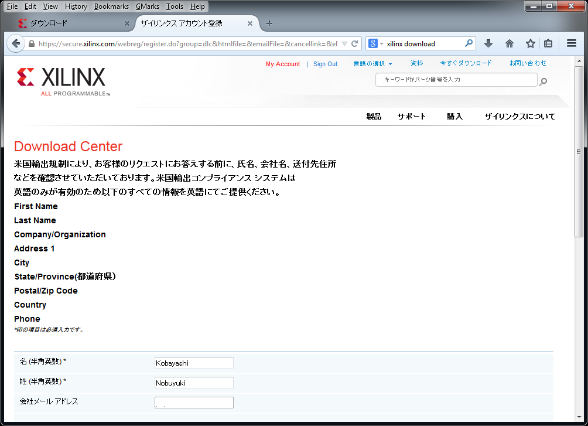Reload the page with refresh icon

click(x=354, y=43)
